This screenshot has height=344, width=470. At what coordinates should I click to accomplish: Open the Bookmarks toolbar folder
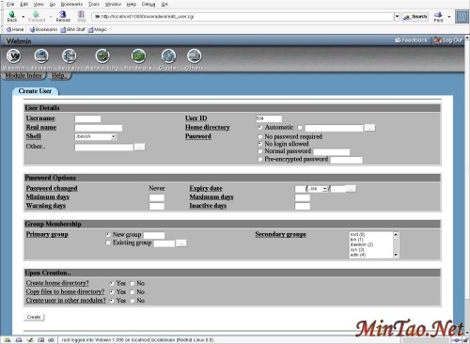43,29
